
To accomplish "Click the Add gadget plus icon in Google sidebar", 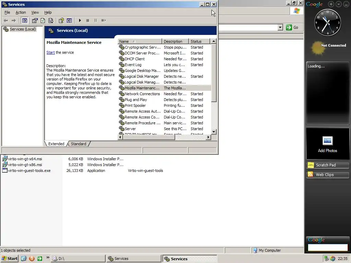I will click(331, 4).
